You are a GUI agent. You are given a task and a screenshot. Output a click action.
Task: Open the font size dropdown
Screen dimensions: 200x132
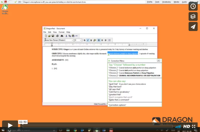pyautogui.click(x=81, y=40)
